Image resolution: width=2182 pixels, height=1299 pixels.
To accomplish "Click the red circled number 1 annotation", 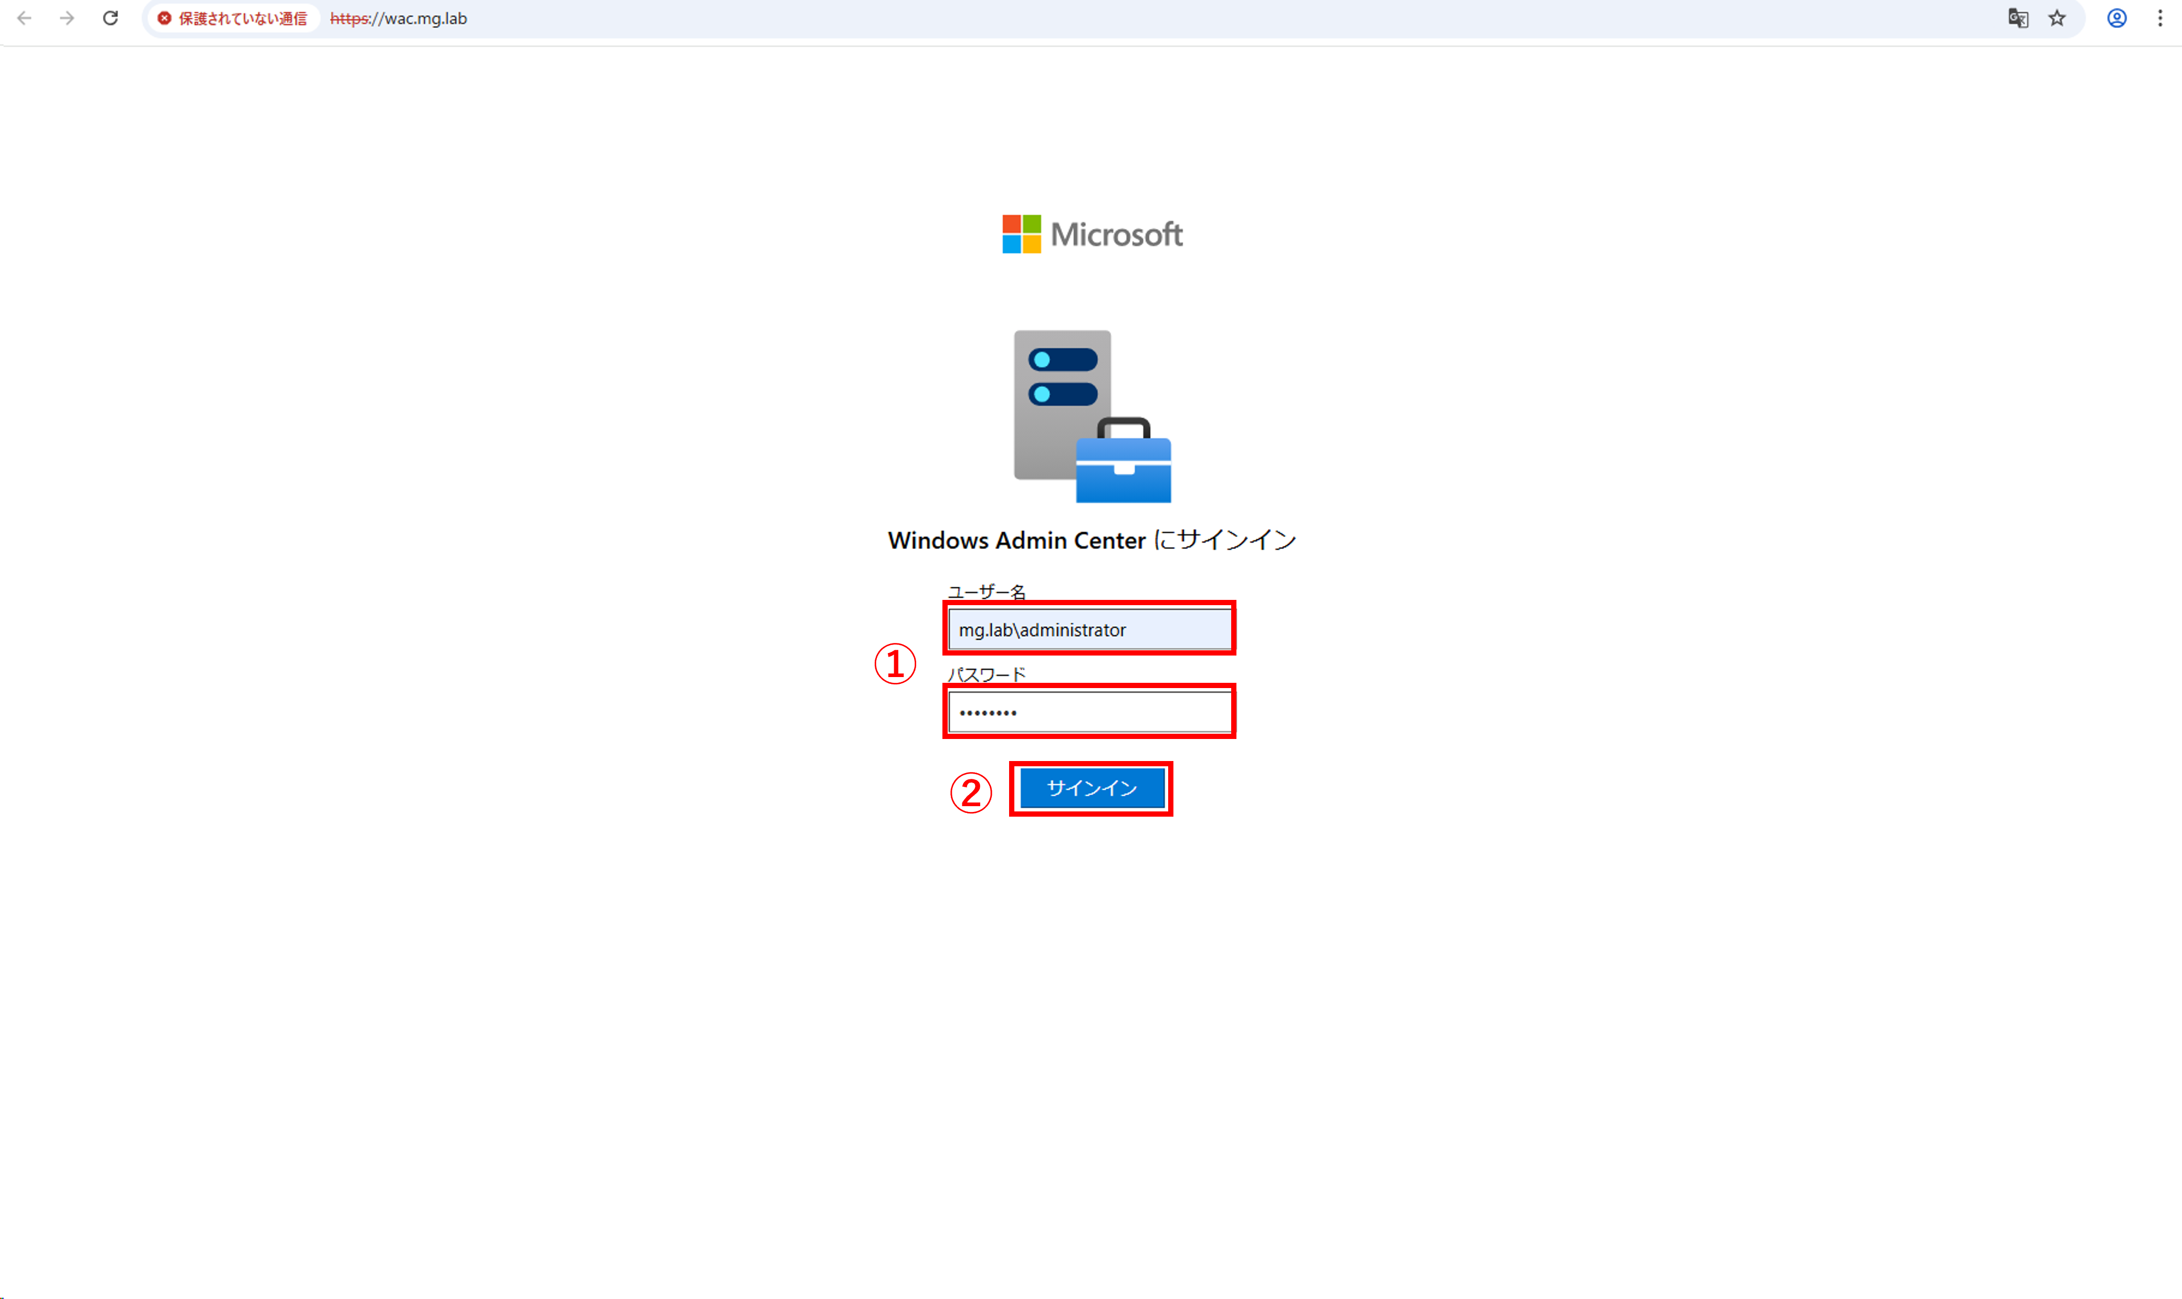I will pyautogui.click(x=895, y=664).
